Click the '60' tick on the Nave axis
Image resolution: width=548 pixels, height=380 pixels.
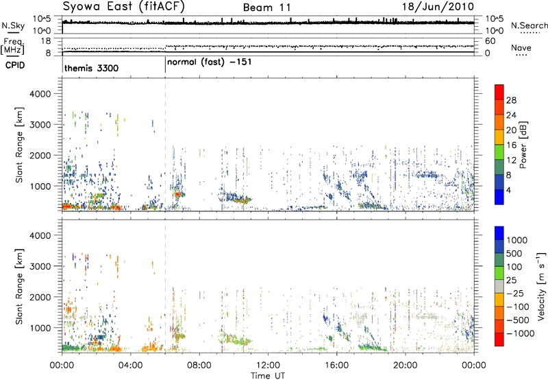click(490, 41)
